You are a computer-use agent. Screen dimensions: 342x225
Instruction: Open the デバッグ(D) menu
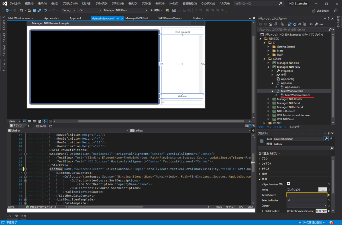point(101,4)
